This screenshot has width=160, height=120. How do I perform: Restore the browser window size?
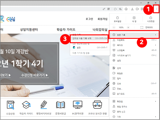pos(148,3)
